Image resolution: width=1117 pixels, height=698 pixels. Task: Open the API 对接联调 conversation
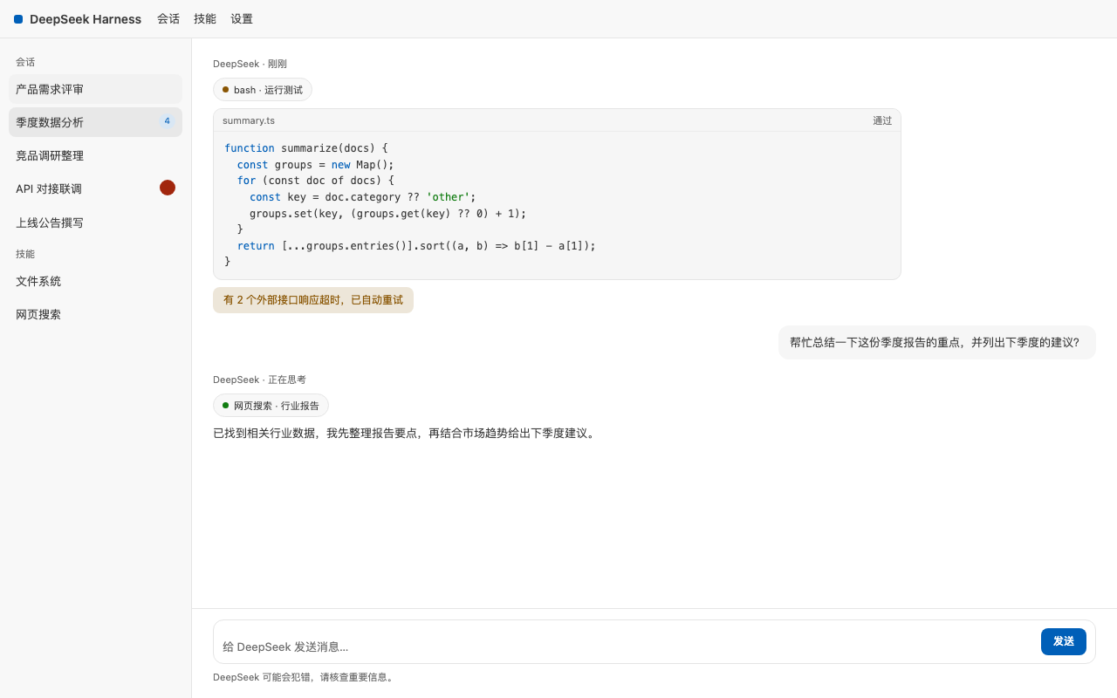[96, 188]
